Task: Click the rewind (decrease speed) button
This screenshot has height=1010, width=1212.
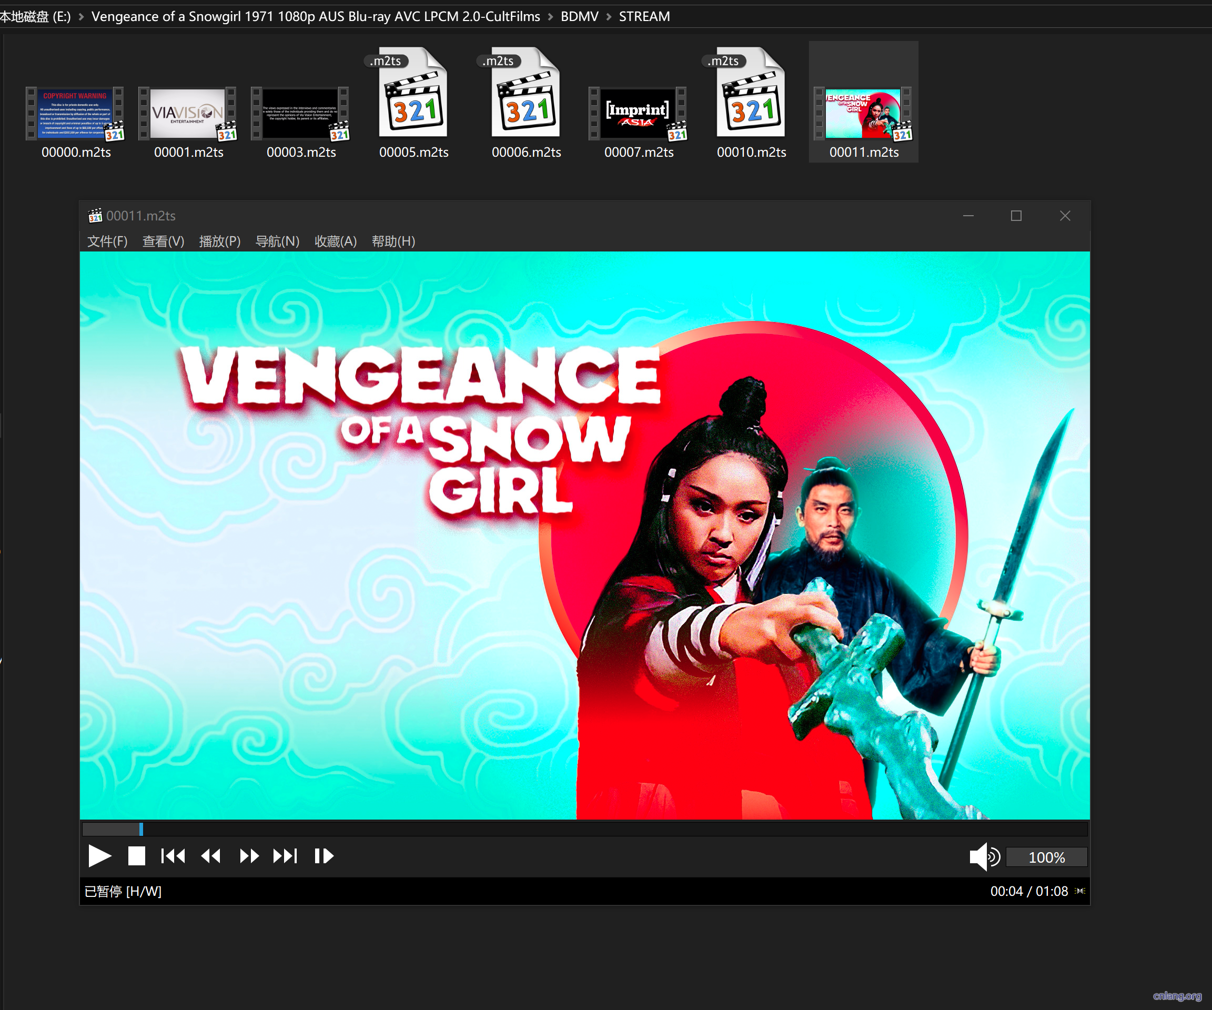Action: coord(210,856)
